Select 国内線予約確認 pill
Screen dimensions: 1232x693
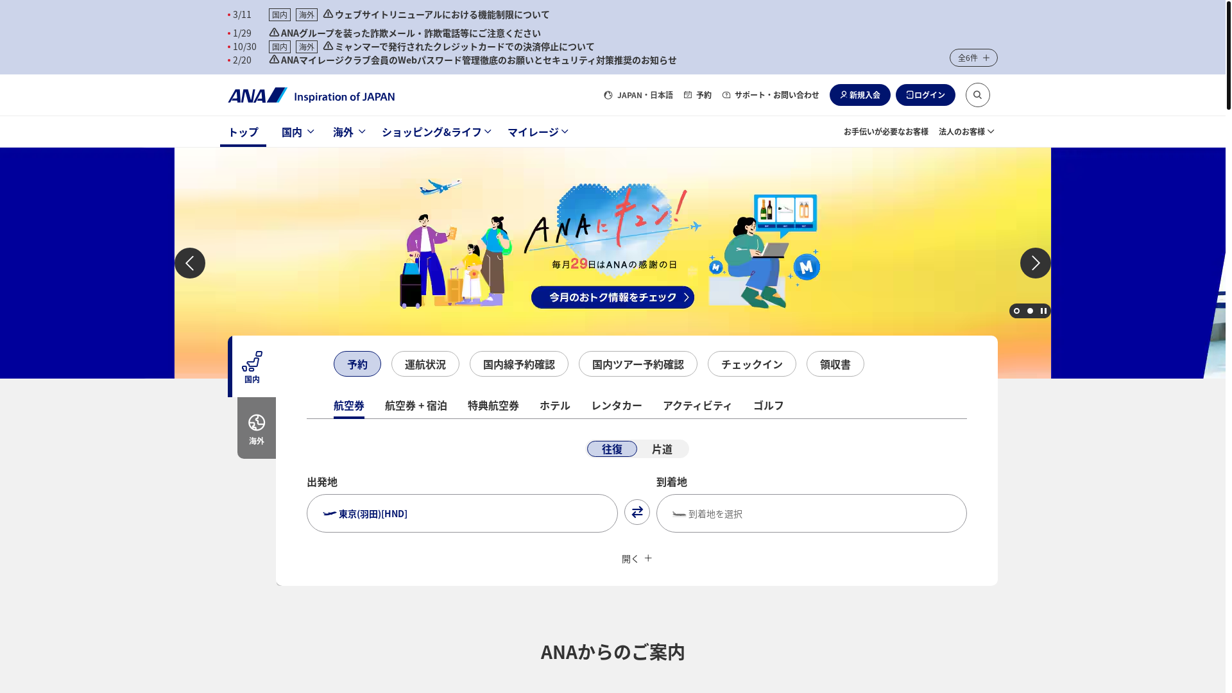[x=519, y=364]
